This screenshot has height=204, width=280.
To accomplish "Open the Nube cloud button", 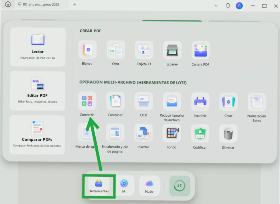I will point(149,186).
